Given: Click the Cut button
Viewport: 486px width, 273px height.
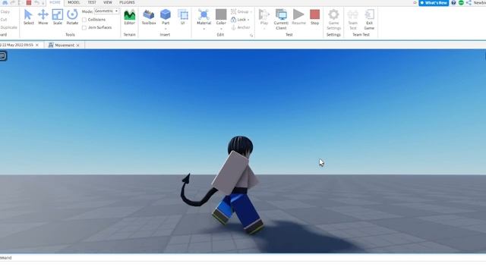Looking at the screenshot, I should coord(4,20).
